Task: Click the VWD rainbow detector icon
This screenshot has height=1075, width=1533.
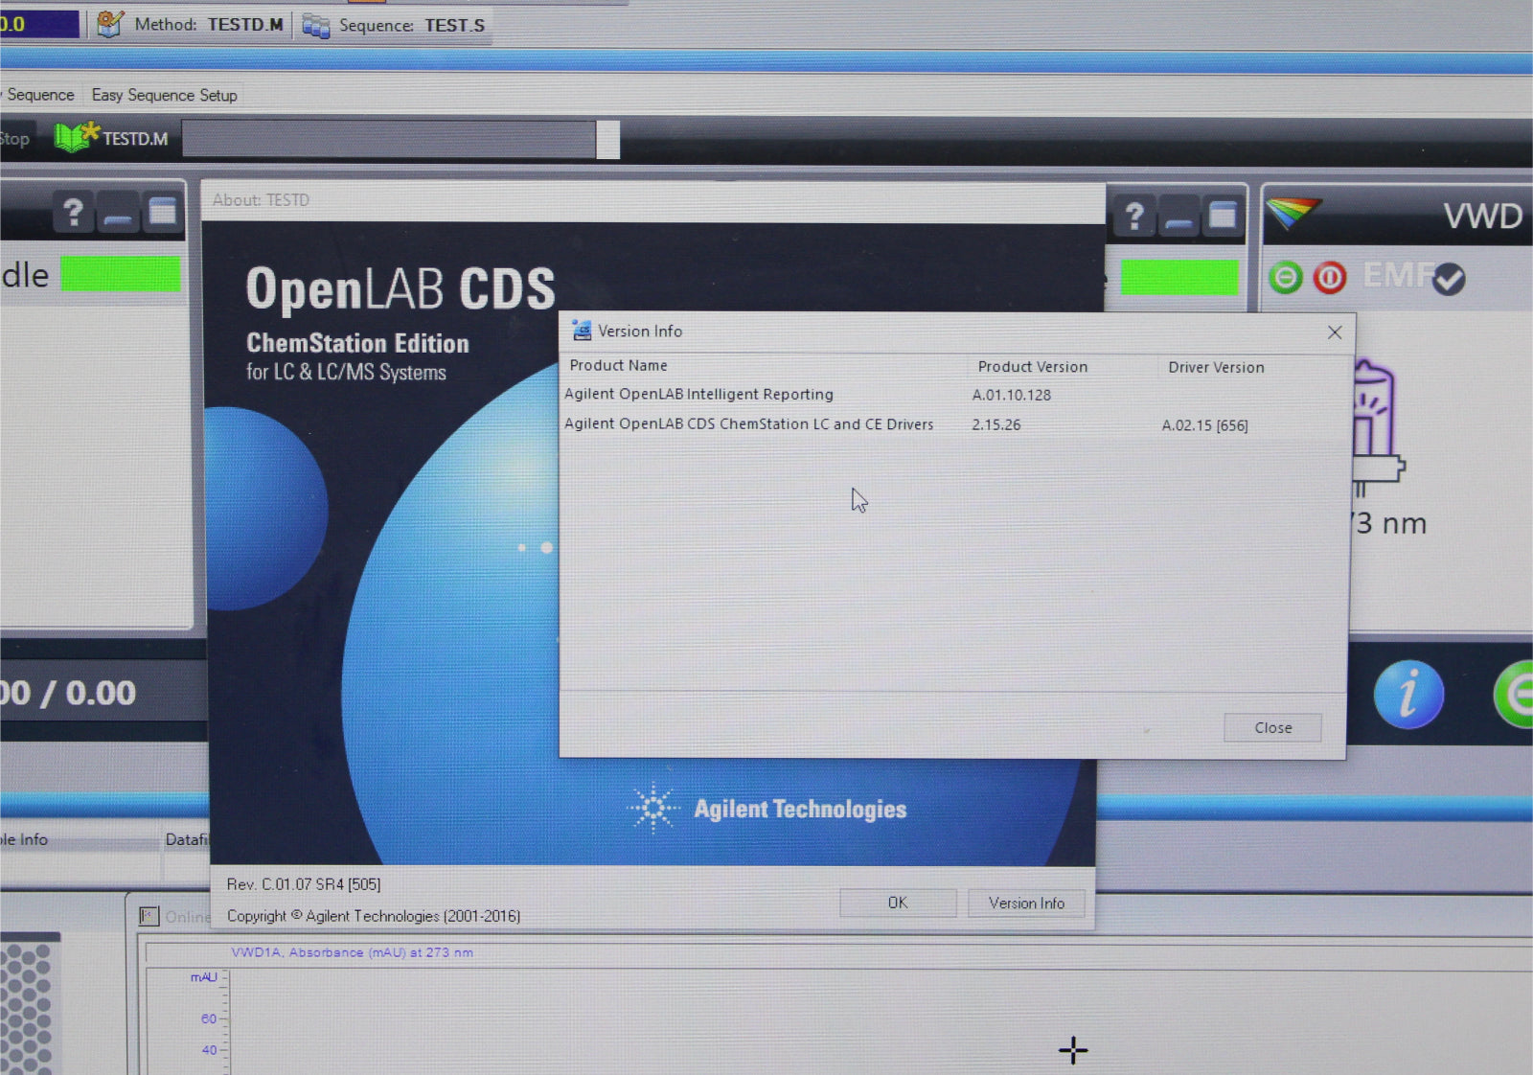Action: coord(1293,213)
